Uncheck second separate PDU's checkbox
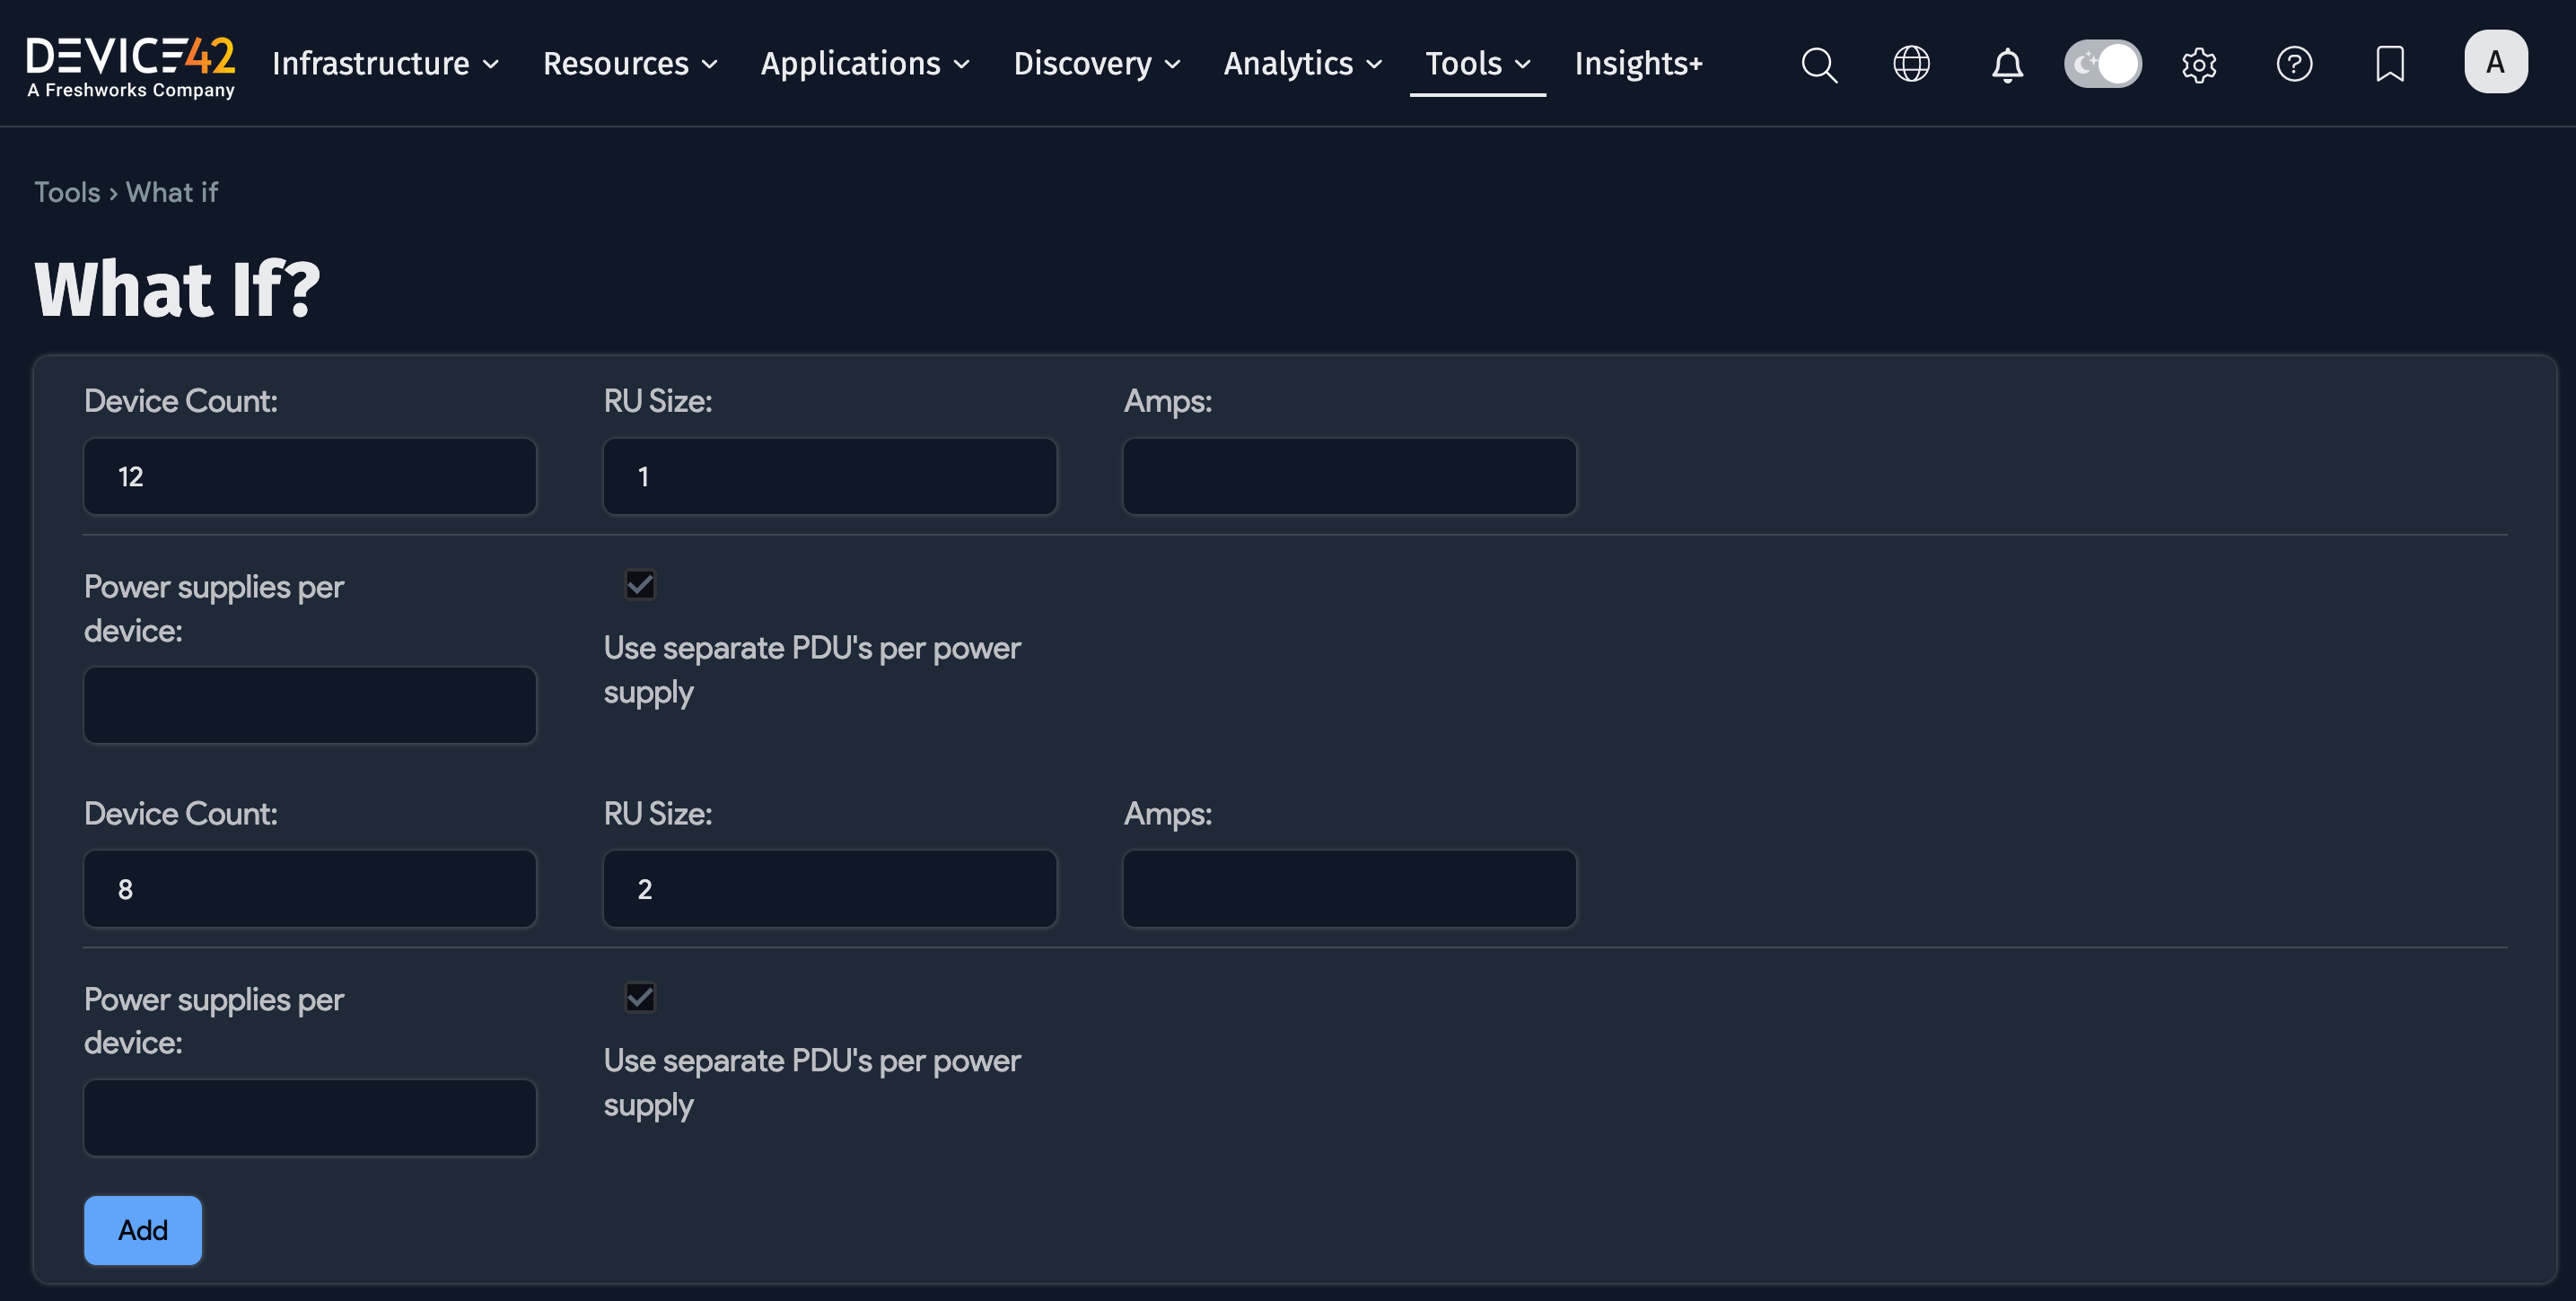This screenshot has width=2576, height=1301. click(x=640, y=997)
